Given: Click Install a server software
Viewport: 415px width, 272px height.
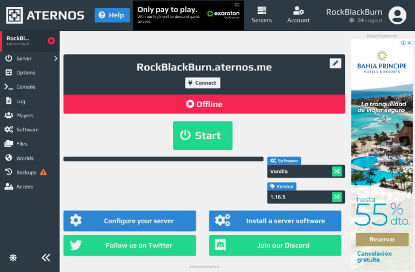Looking at the screenshot, I should tap(275, 221).
